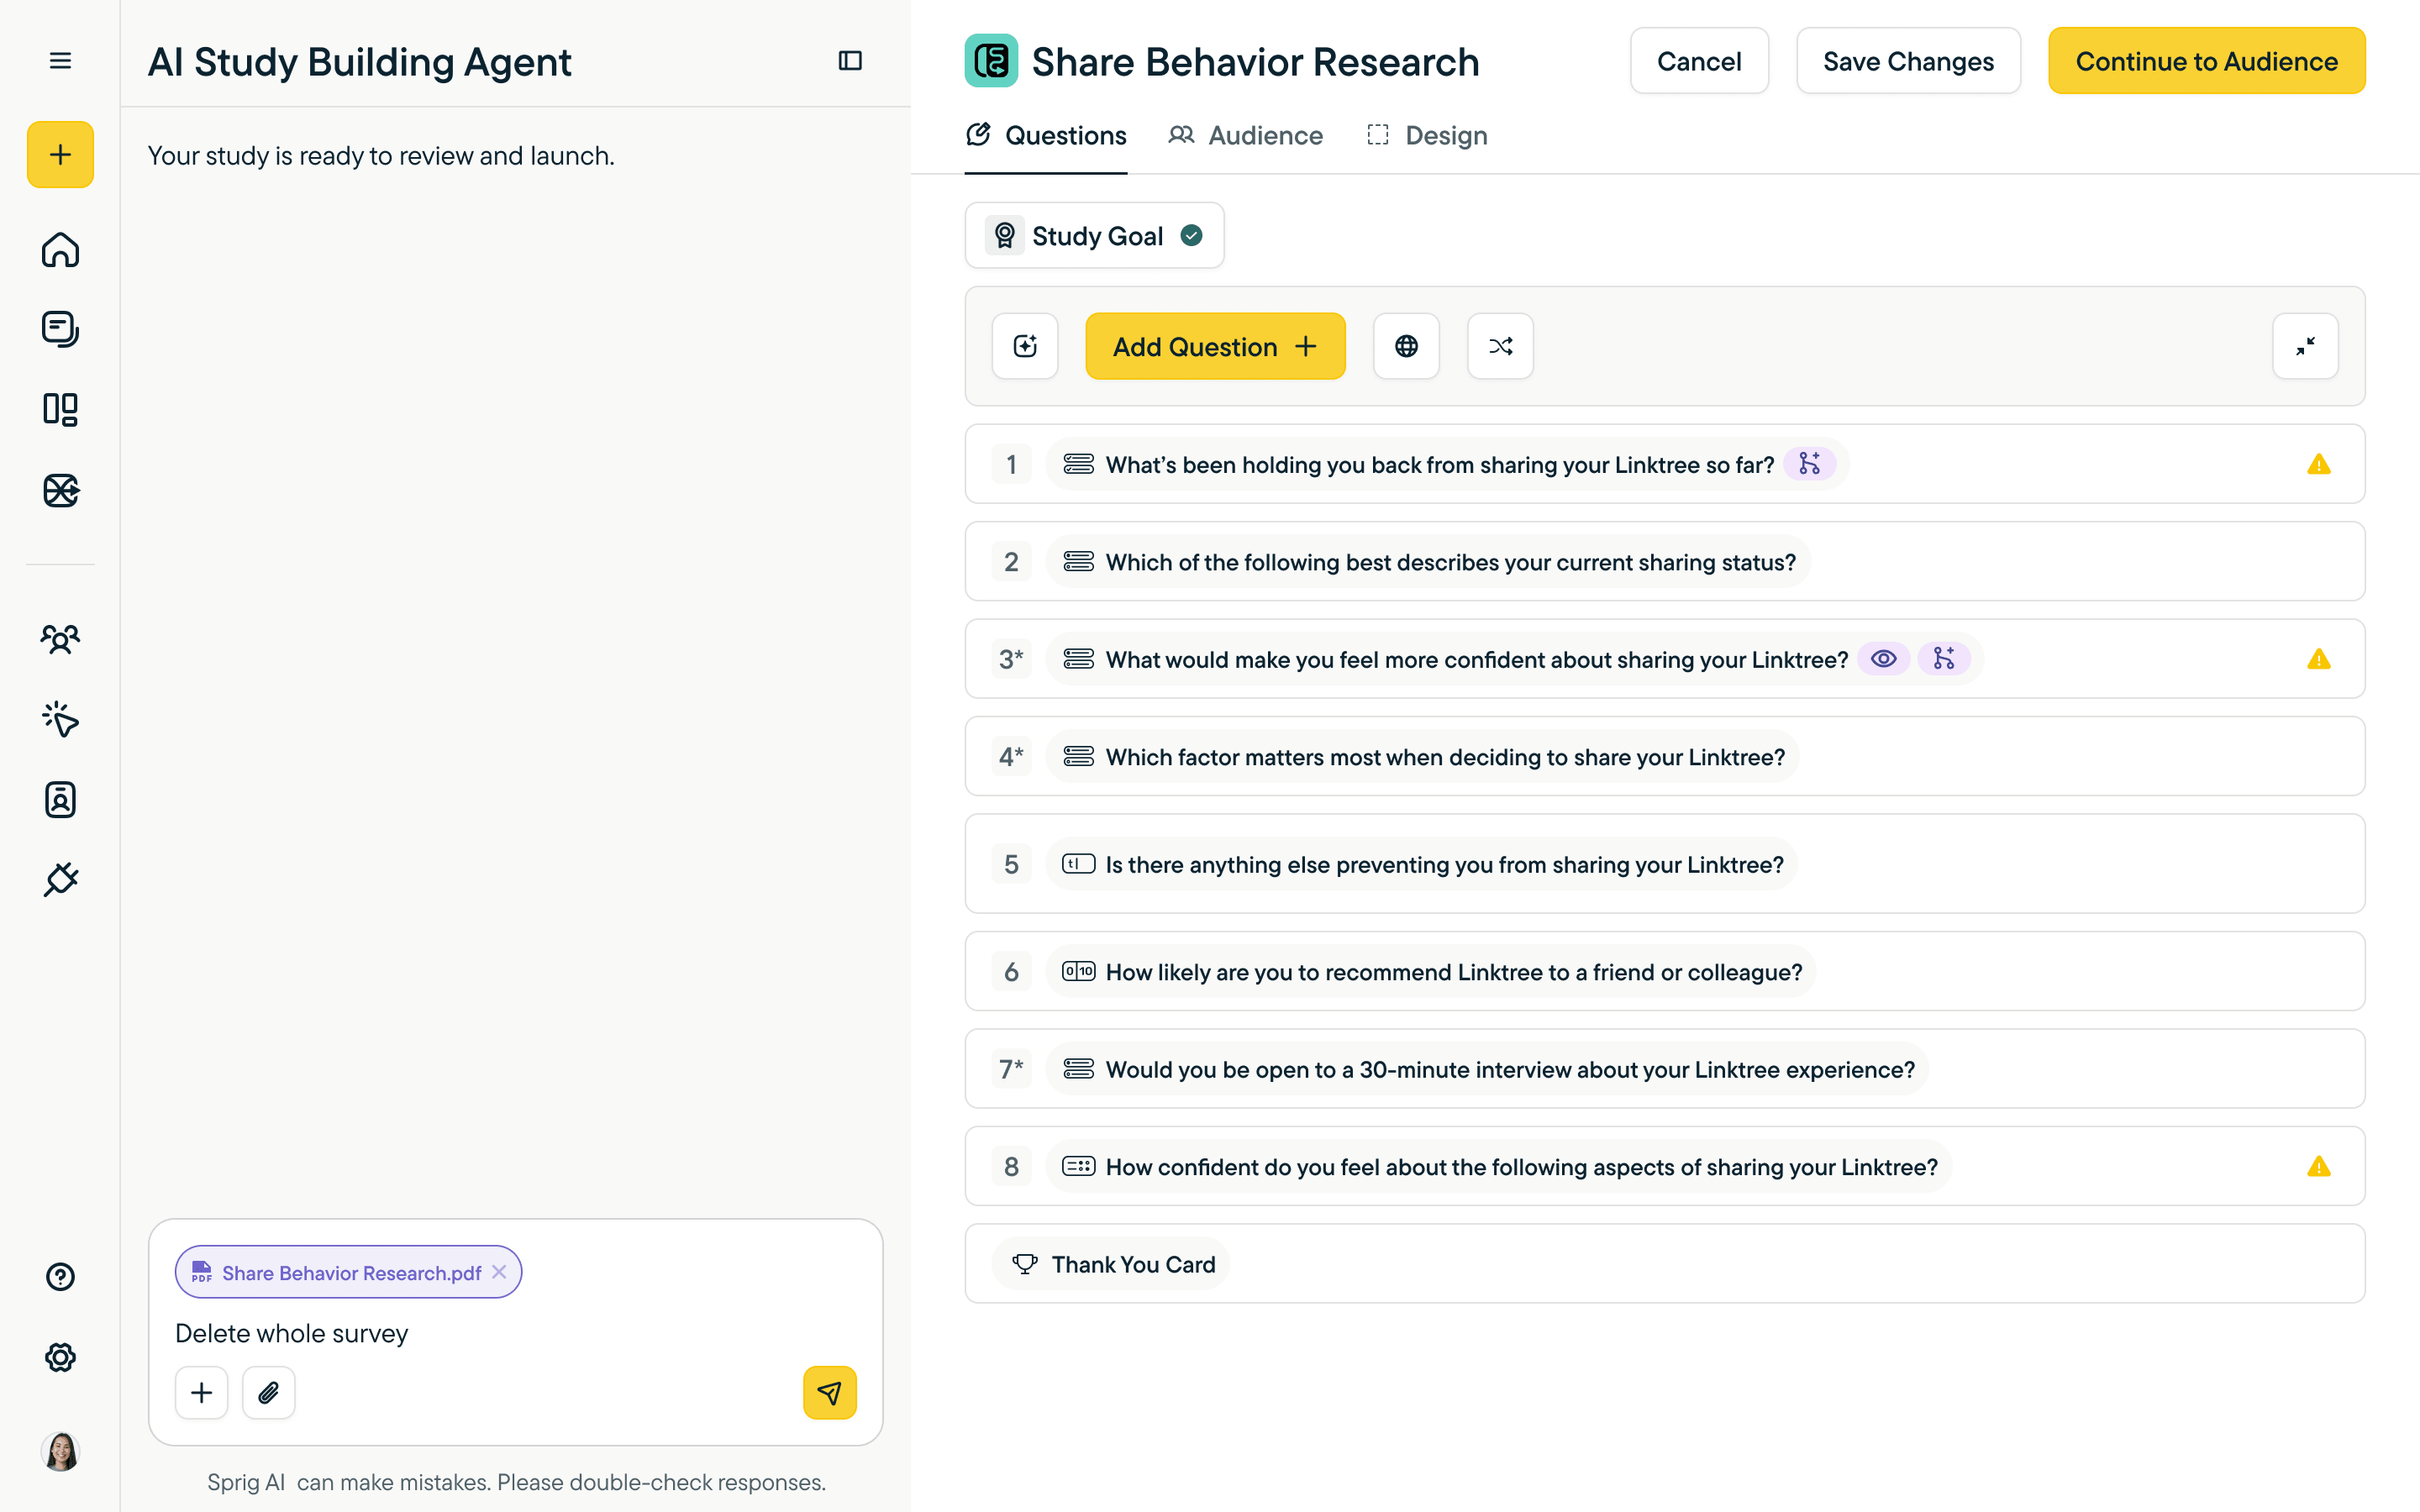Click the paperclip attach file button
This screenshot has height=1512, width=2420.
click(x=268, y=1393)
